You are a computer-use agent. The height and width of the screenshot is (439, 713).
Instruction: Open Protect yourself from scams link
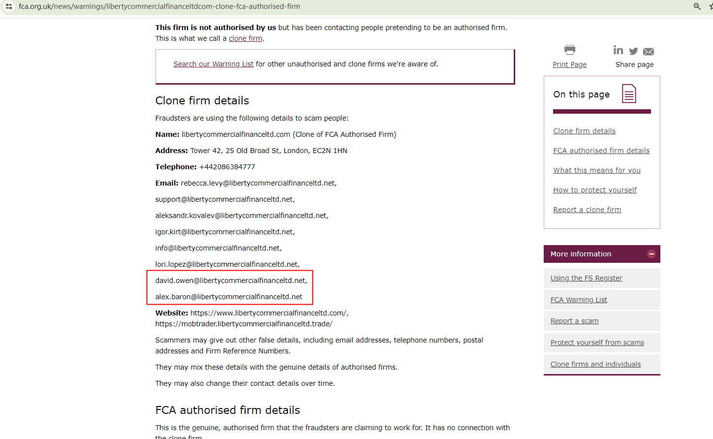pos(597,343)
